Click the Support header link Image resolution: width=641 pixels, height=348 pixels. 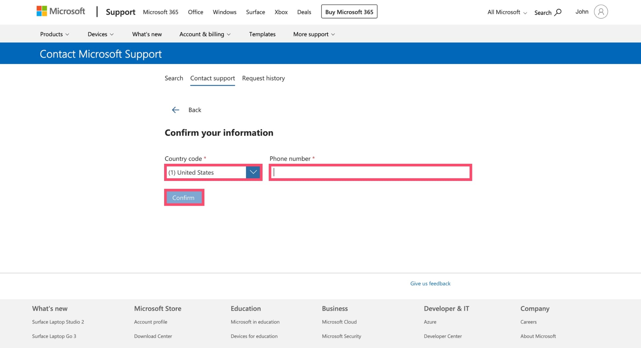click(121, 12)
